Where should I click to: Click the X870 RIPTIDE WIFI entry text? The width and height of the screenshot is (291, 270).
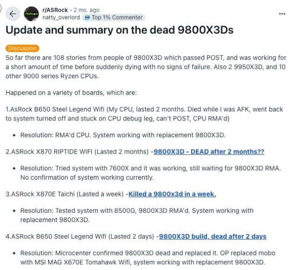77,152
